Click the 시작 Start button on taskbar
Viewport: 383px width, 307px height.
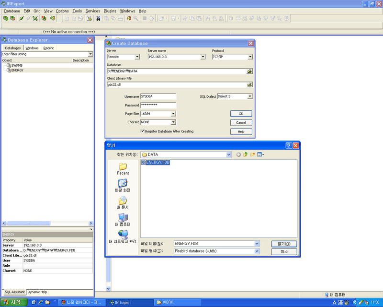click(x=14, y=302)
